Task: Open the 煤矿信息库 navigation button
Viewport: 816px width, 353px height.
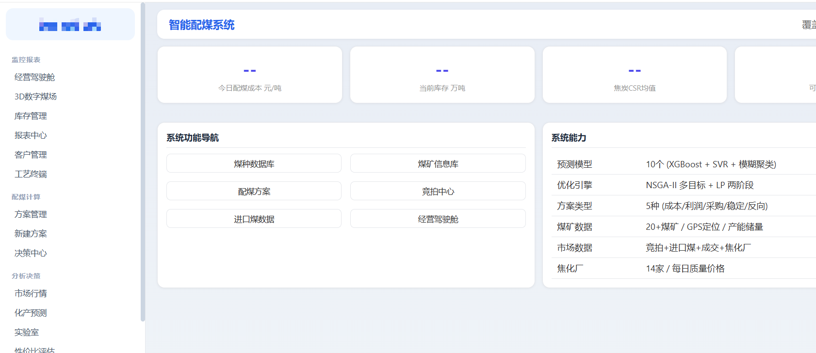Action: point(438,163)
